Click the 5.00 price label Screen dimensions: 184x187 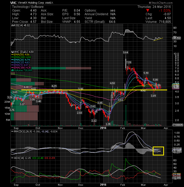[155, 80]
